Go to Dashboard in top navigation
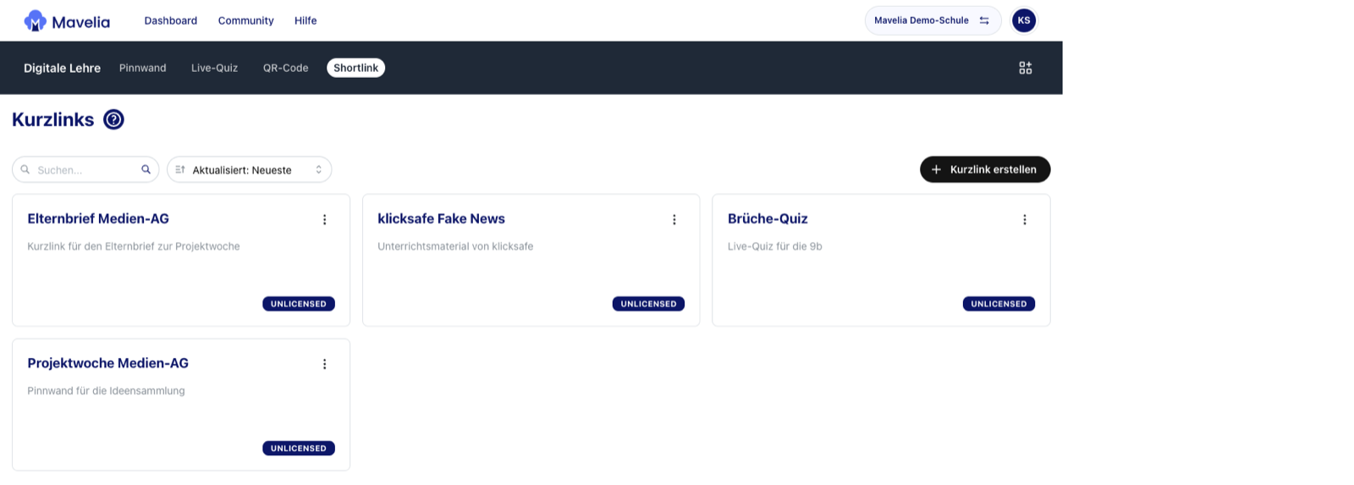Image resolution: width=1354 pixels, height=485 pixels. [x=171, y=20]
